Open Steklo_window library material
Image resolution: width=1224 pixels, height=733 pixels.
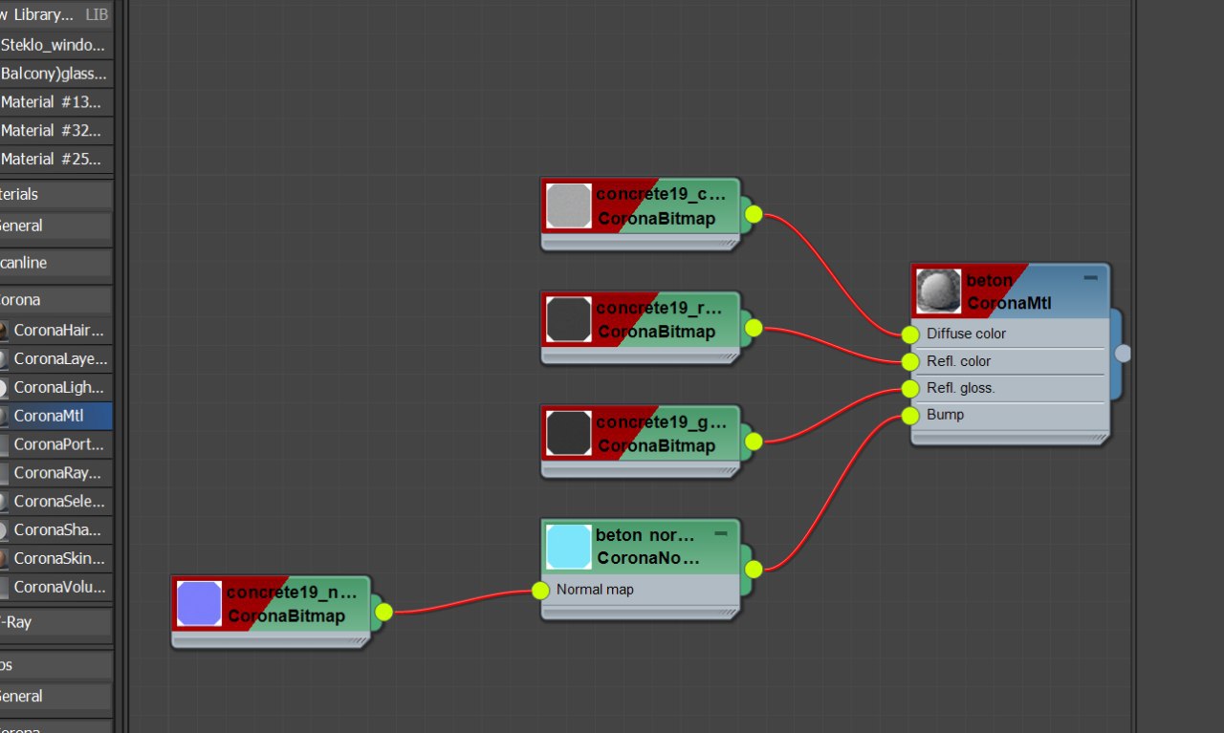[55, 45]
